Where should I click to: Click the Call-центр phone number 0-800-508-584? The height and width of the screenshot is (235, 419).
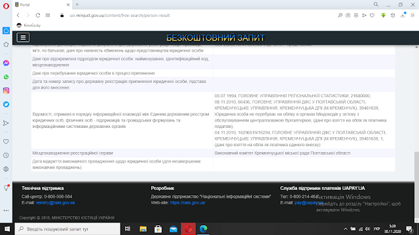58,196
